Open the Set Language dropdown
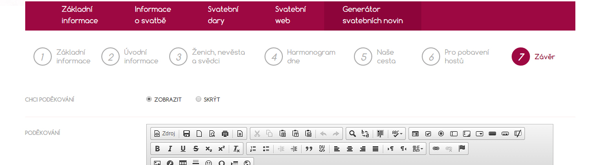Image resolution: width=596 pixels, height=165 pixels. [418, 149]
